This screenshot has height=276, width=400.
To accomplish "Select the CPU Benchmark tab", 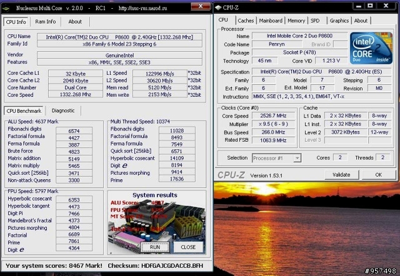I will 24,111.
